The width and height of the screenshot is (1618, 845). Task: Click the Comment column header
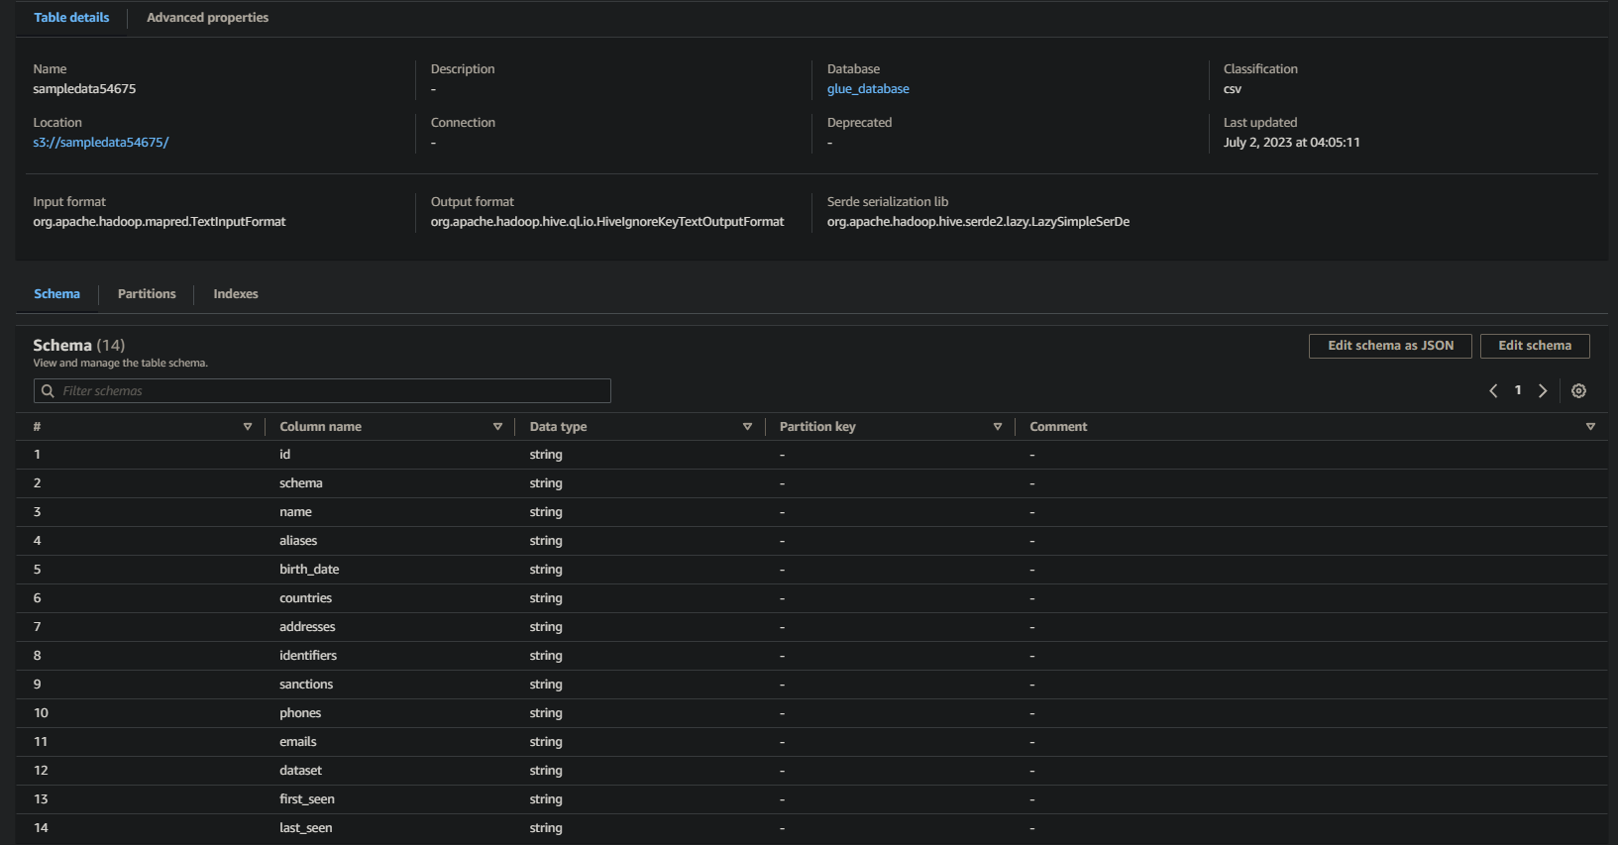[x=1058, y=427]
